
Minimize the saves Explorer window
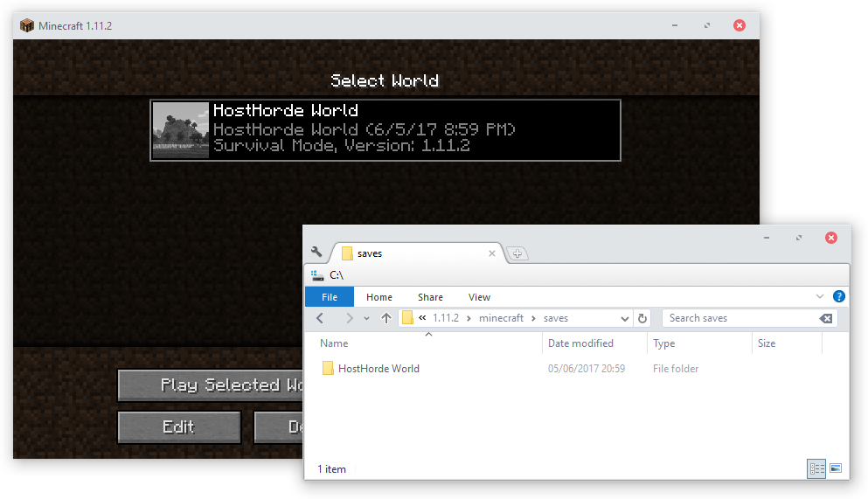click(766, 238)
